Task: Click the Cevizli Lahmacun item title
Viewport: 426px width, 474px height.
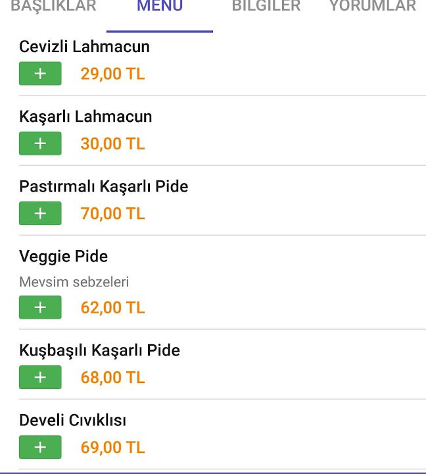Action: coord(85,47)
